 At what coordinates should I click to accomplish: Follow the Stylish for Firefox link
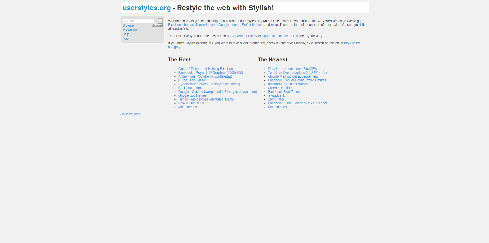[x=245, y=36]
